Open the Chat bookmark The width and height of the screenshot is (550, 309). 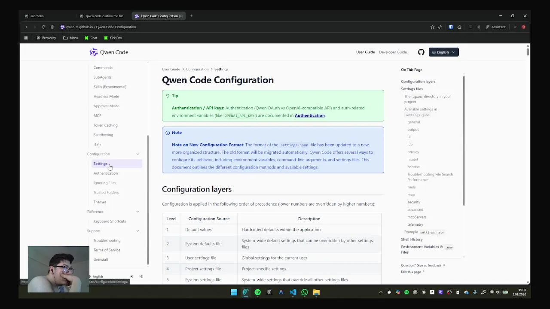(91, 38)
